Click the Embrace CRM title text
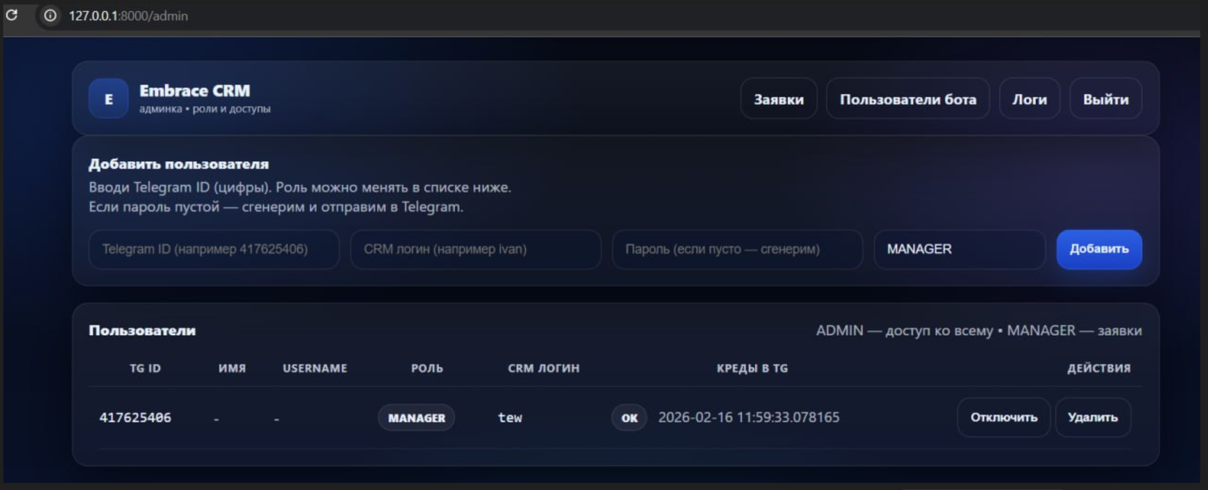The image size is (1208, 490). (x=195, y=91)
